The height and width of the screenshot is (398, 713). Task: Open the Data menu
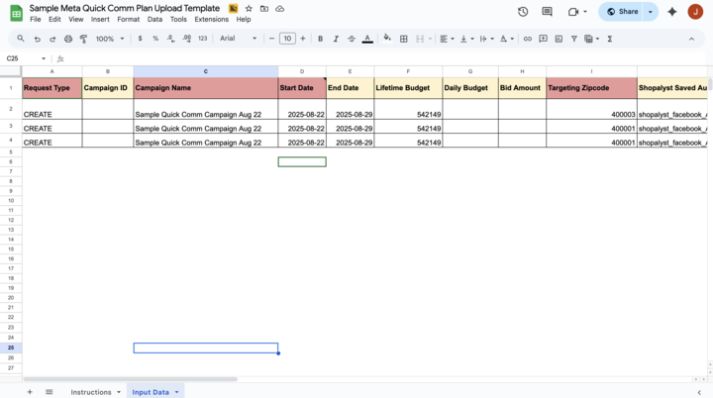154,19
